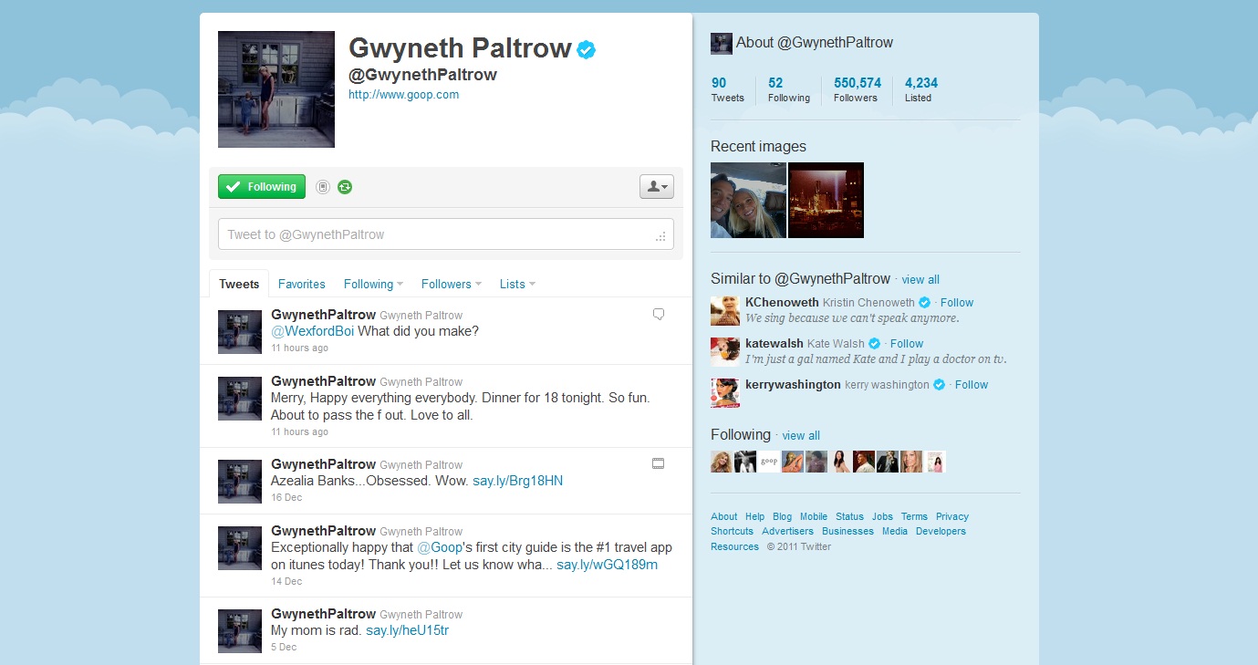1258x665 pixels.
Task: Open the say.ly/wGQ189m link
Action: click(x=607, y=565)
